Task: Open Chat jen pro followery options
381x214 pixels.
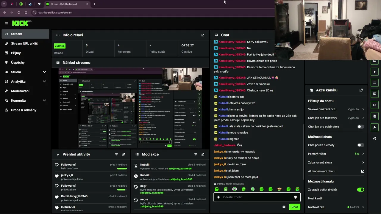Action: click(336, 118)
